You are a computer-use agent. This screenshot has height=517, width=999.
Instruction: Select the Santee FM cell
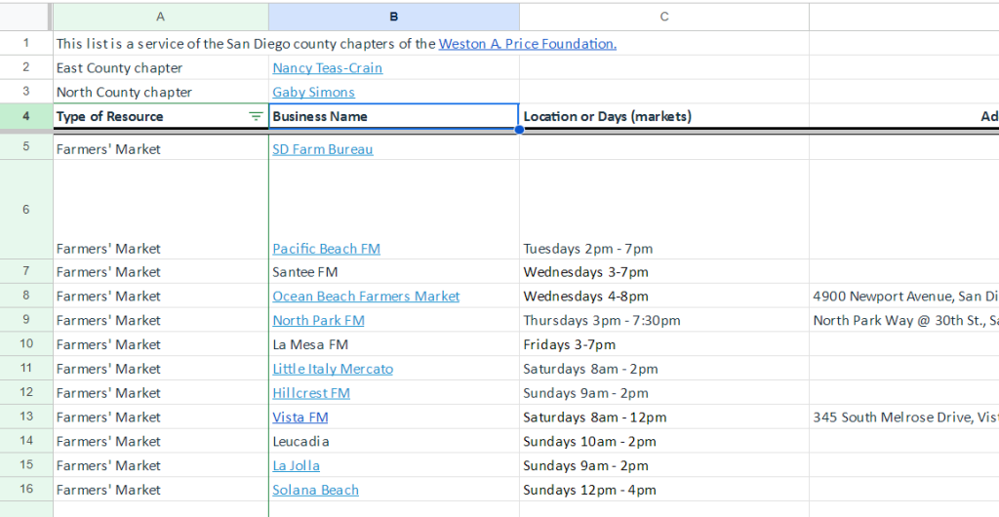(x=393, y=272)
